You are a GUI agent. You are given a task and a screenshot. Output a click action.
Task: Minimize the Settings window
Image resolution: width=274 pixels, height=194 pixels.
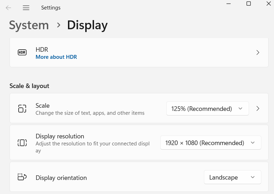tap(228, 4)
